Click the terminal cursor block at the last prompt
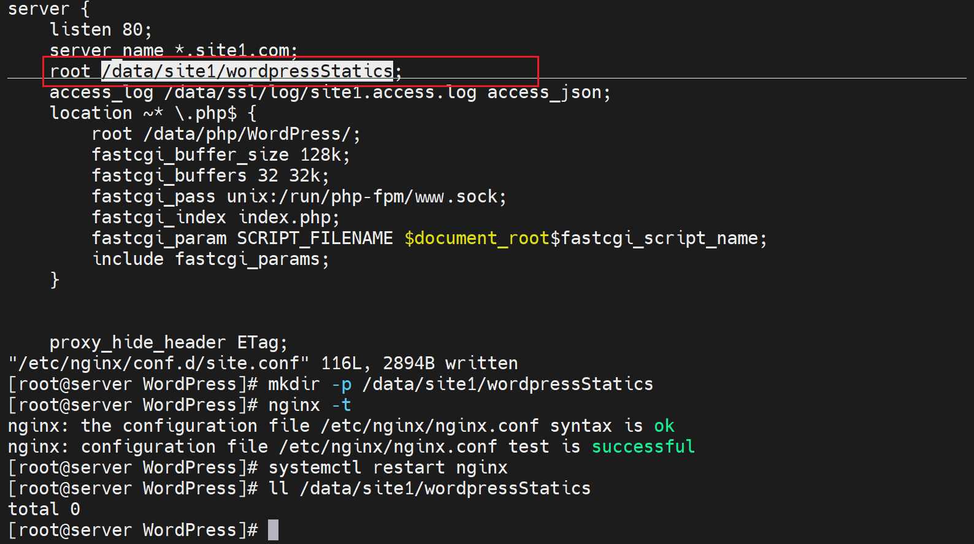Viewport: 974px width, 544px height. [x=273, y=530]
